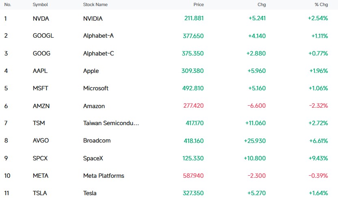Sort table by the Price column header
The height and width of the screenshot is (198, 338).
click(198, 4)
